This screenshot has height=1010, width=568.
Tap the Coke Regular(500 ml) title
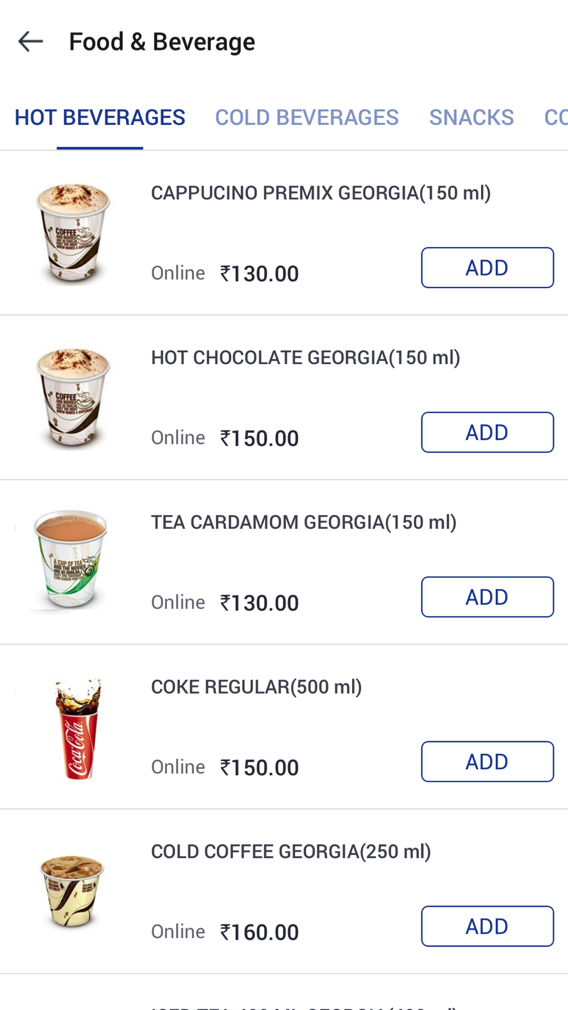click(x=256, y=687)
